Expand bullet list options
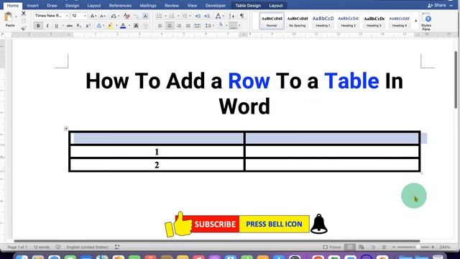The image size is (460, 259). (x=165, y=16)
